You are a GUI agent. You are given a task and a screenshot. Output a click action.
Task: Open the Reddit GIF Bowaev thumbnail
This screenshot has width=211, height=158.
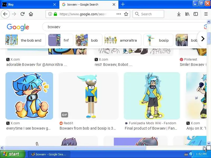point(89,96)
